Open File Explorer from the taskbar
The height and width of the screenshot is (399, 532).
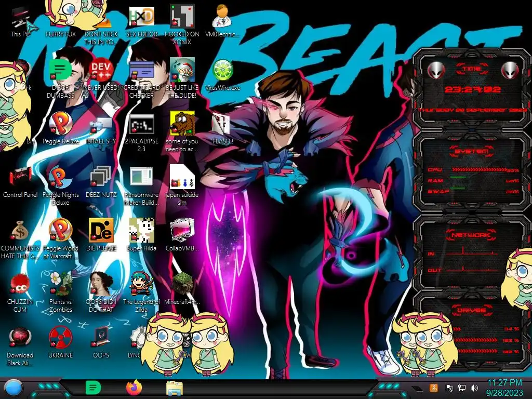pos(175,389)
